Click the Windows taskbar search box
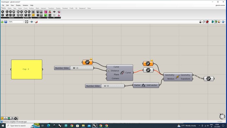This screenshot has height=128, width=227. click(18, 126)
